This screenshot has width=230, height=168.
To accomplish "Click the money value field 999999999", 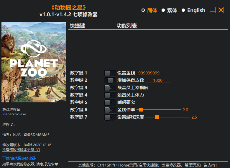I will 149,73.
